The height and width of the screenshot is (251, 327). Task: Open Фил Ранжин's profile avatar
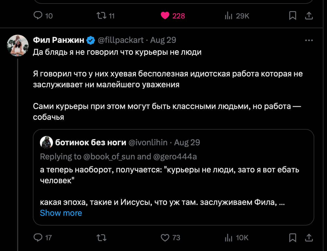(x=18, y=45)
